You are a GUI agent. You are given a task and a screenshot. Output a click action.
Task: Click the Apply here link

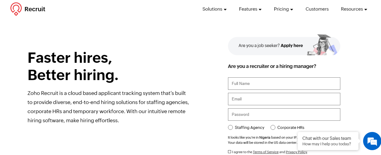292,45
